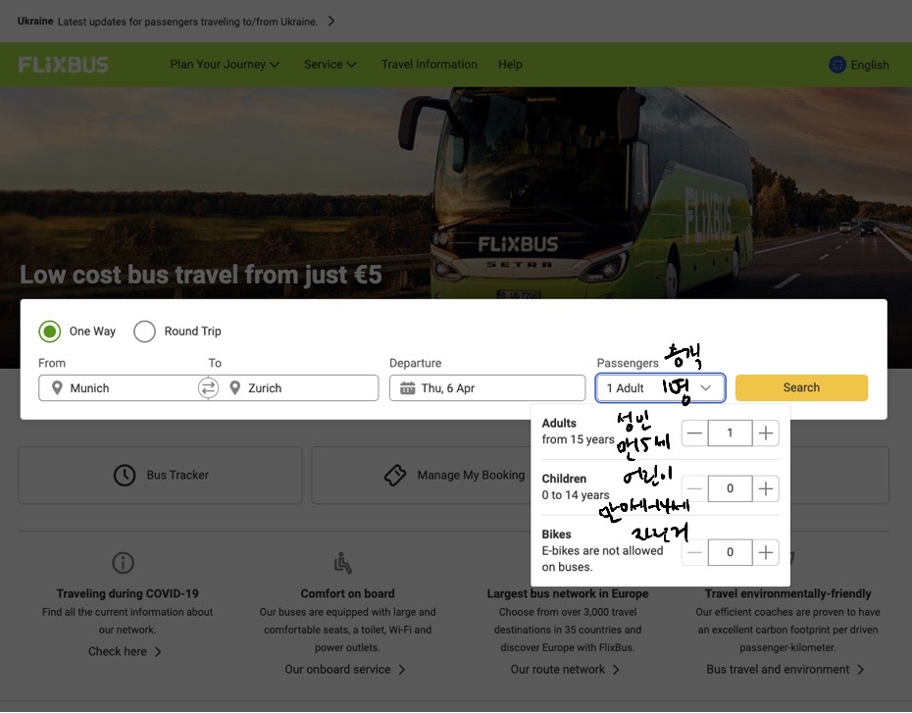Click the Bus Tracker clock icon
Screen dimensions: 912x713
coord(125,475)
